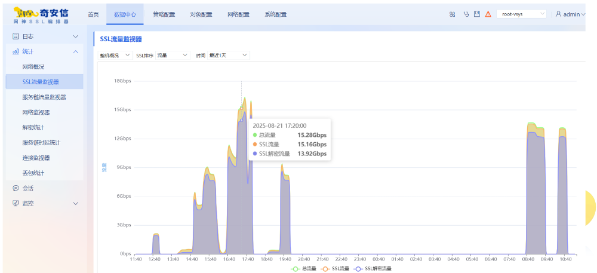Screen dimensions: 597x273
Task: Click the 会话 chat bubble icon
Action: [16, 188]
